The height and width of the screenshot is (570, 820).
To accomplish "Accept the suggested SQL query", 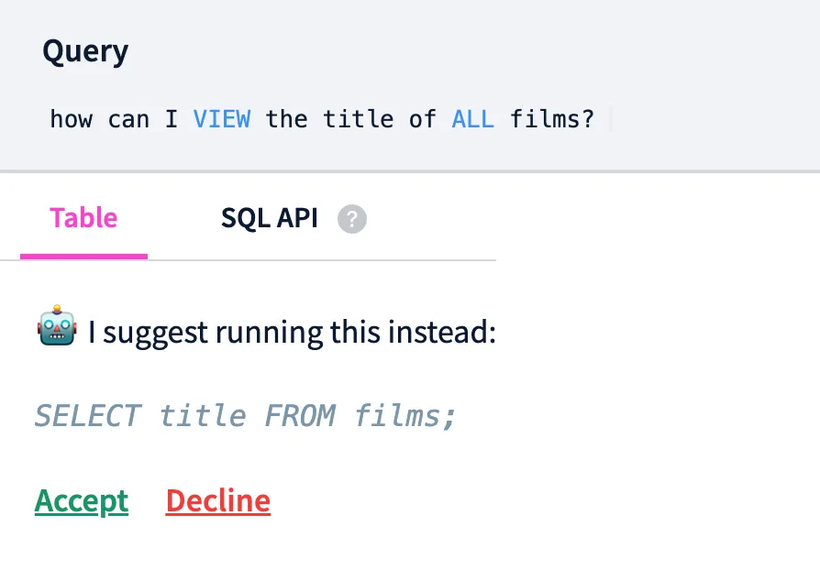I will [82, 501].
